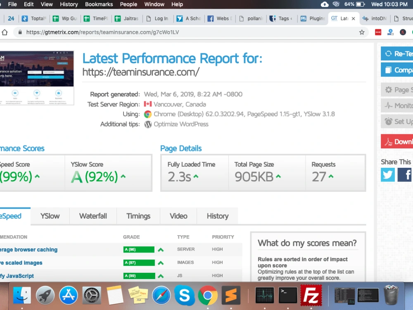The image size is (413, 310).
Task: Open Terminal from the dock
Action: click(288, 295)
